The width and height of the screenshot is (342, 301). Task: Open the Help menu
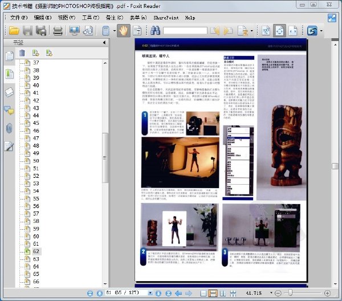click(190, 18)
